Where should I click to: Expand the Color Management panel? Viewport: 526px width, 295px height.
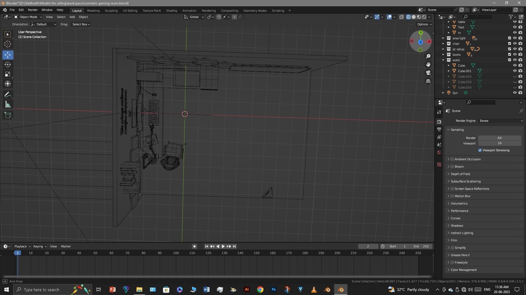[464, 270]
